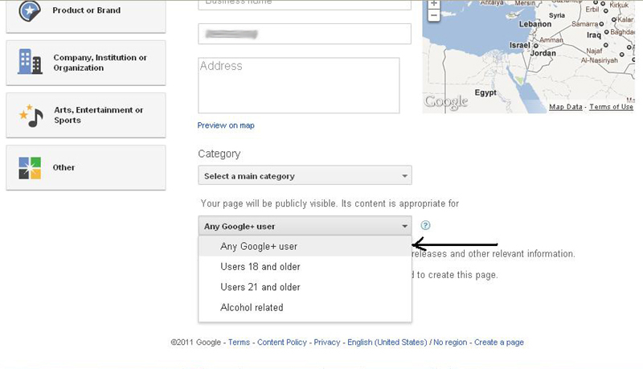Zoom out the map with minus button
This screenshot has height=369, width=643.
click(433, 15)
